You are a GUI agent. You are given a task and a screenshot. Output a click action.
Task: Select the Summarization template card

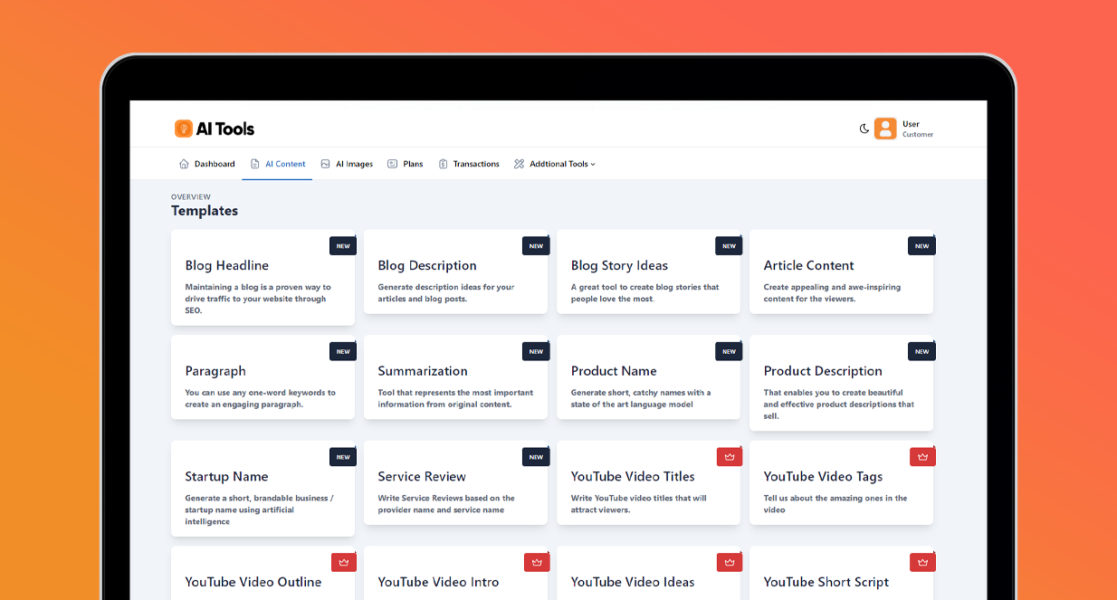click(x=455, y=380)
